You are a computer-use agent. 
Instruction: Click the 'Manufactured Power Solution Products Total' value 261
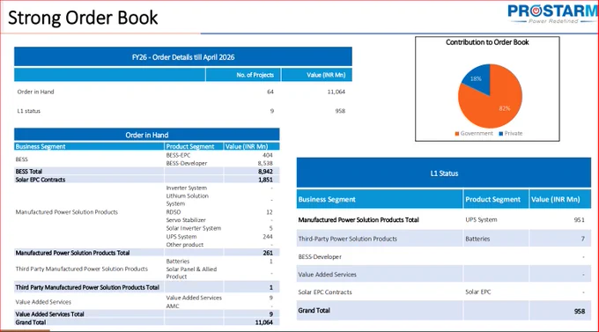(268, 253)
